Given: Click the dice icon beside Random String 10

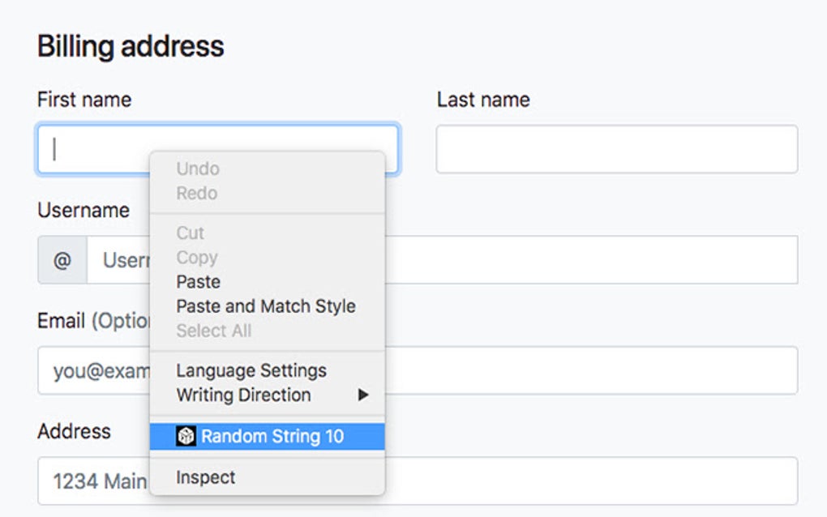Looking at the screenshot, I should click(186, 436).
